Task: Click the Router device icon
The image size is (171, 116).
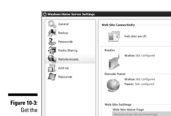Action: click(114, 61)
